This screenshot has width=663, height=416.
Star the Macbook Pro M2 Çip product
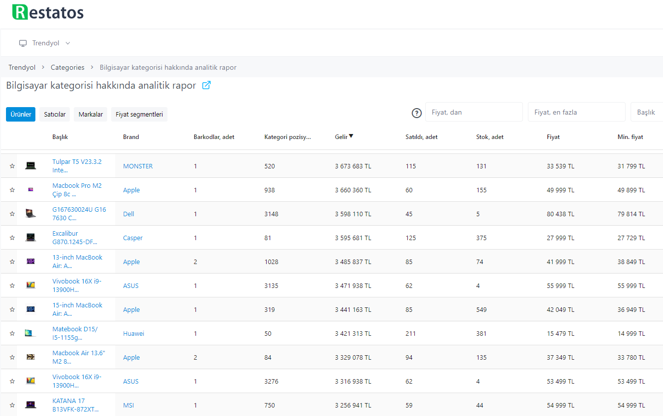pos(12,190)
